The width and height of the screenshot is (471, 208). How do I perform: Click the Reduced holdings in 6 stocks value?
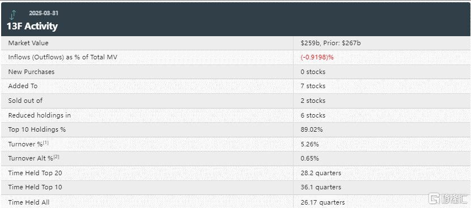tap(313, 115)
